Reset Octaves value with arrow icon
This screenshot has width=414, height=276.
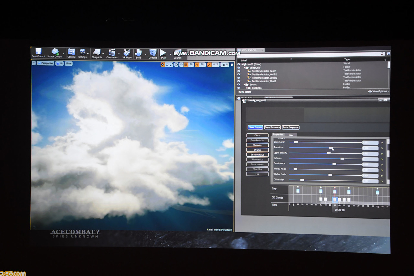tap(381, 159)
